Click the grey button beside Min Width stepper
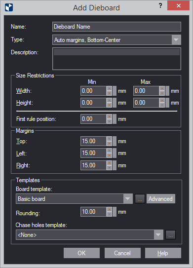Image resolution: width=193 pixels, height=268 pixels. [115, 91]
